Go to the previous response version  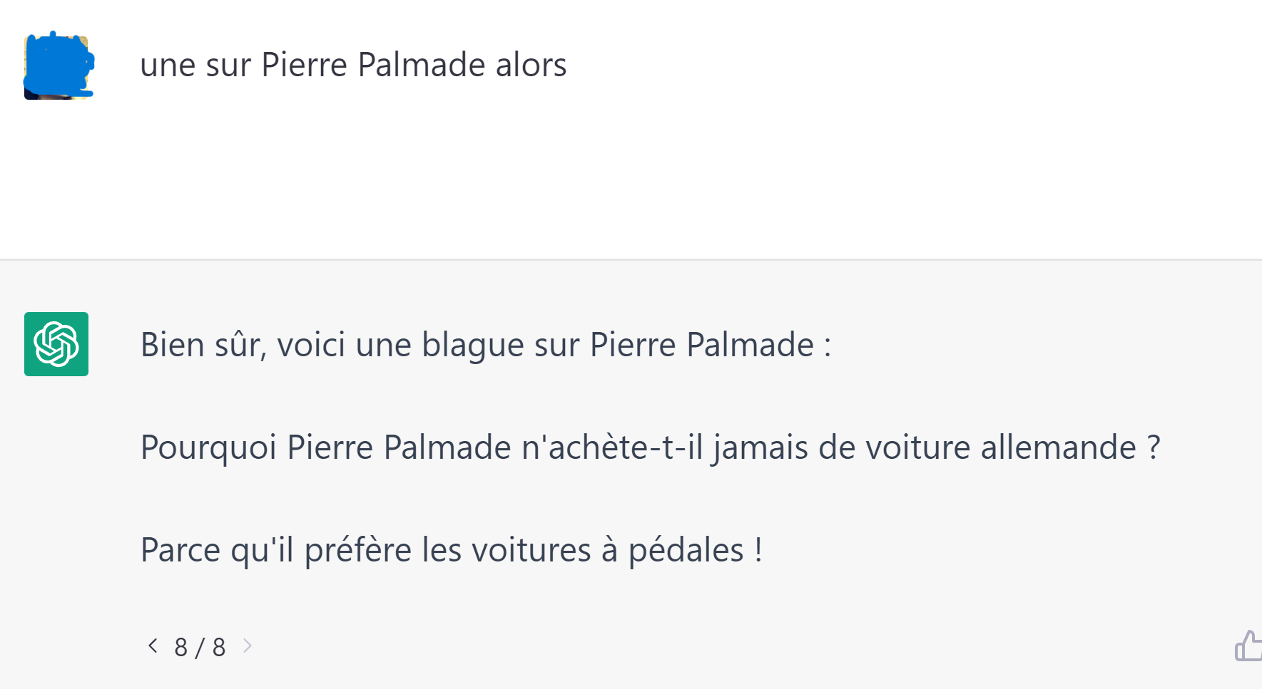click(x=153, y=646)
